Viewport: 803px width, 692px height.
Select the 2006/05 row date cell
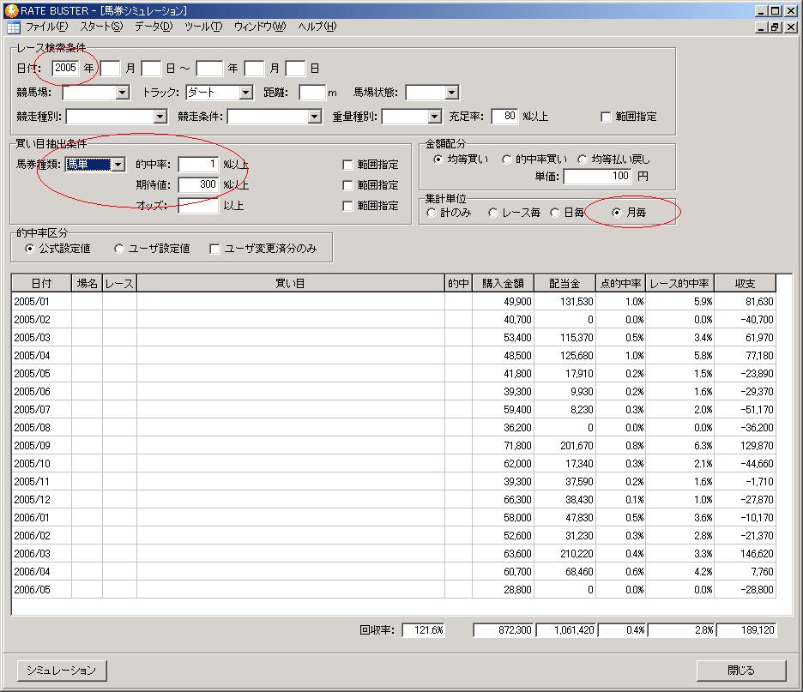click(x=41, y=590)
